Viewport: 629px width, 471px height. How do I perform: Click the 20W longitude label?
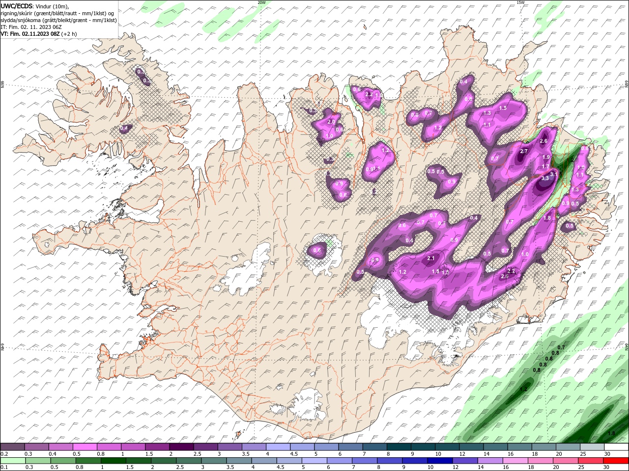261,2
